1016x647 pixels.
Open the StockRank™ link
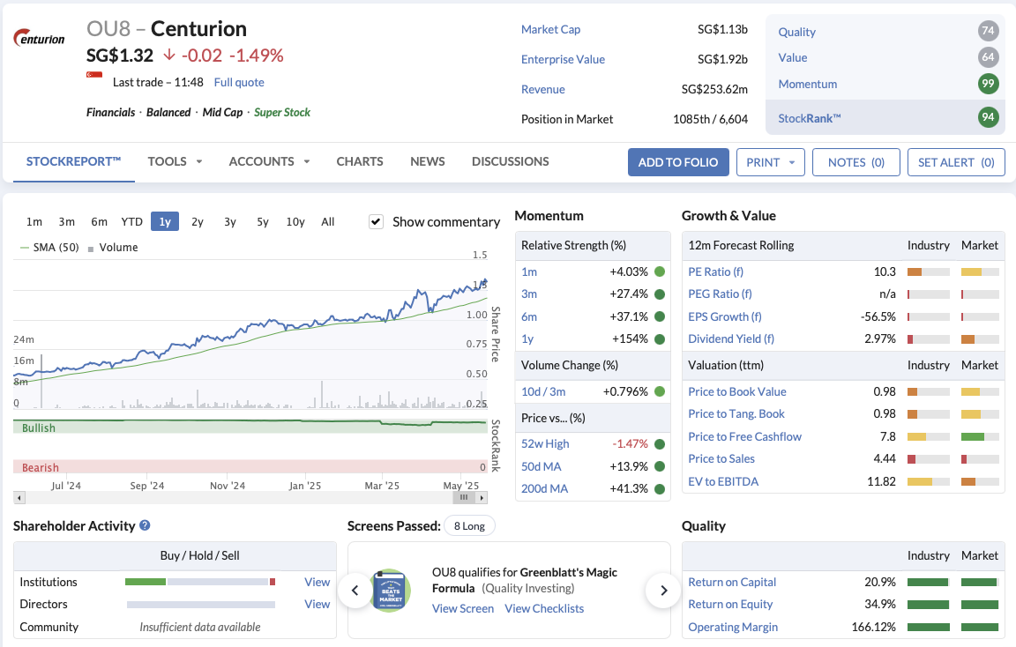pyautogui.click(x=810, y=118)
